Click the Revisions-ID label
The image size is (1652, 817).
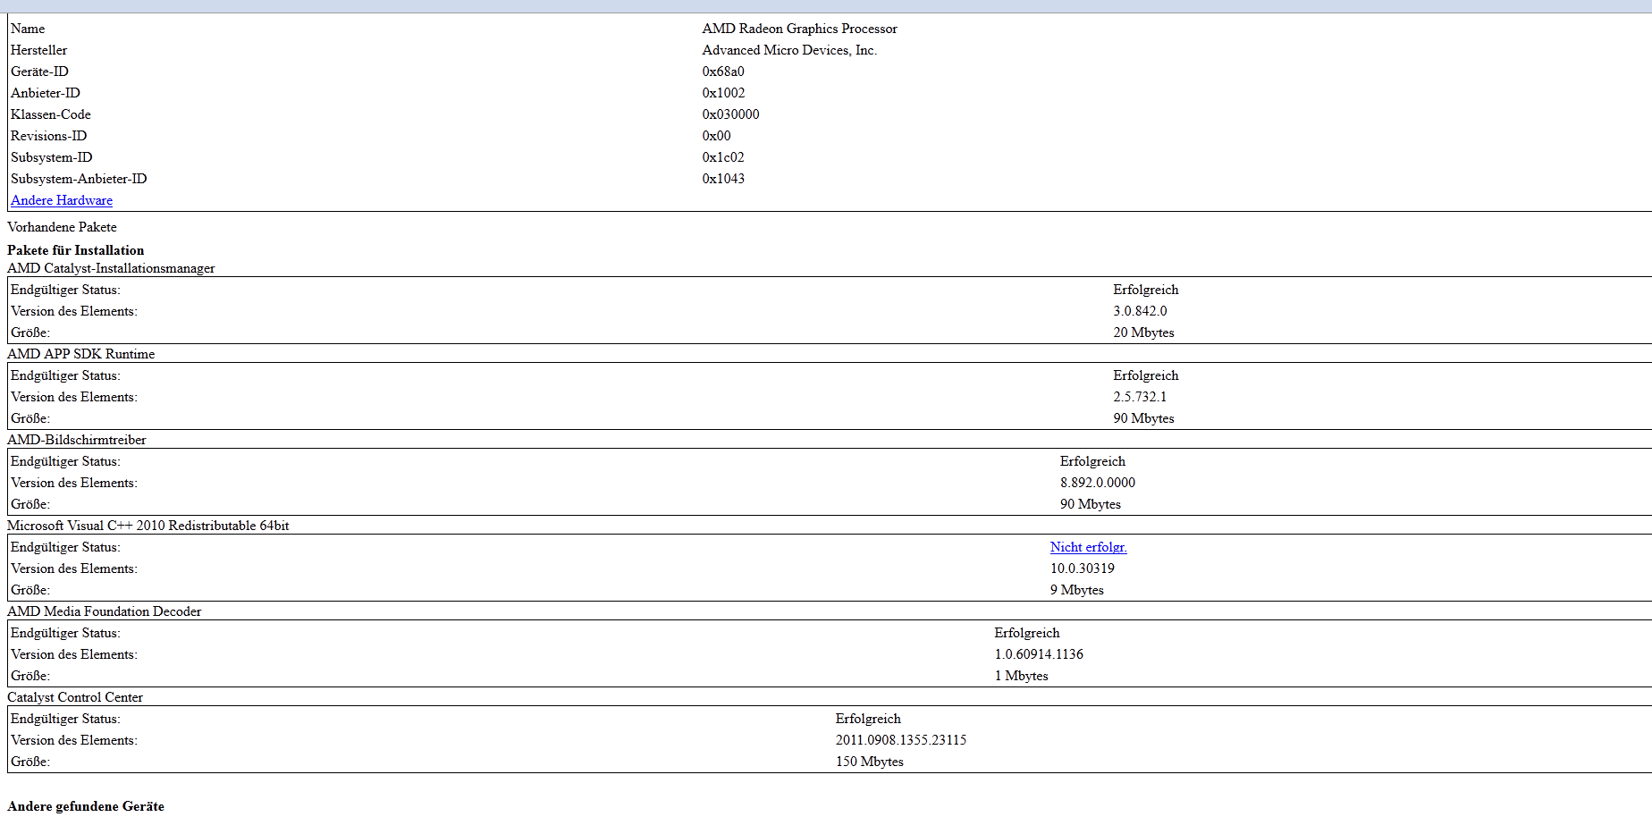[x=48, y=136]
